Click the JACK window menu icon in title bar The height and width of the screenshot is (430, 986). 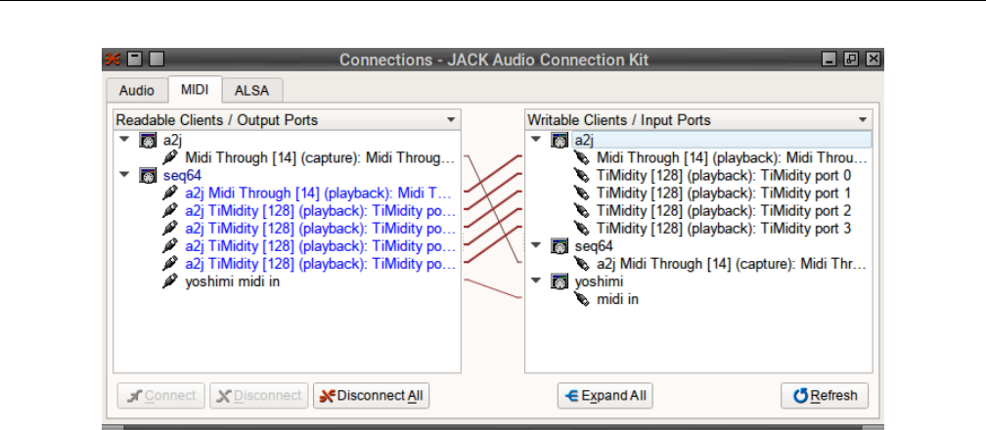[112, 60]
